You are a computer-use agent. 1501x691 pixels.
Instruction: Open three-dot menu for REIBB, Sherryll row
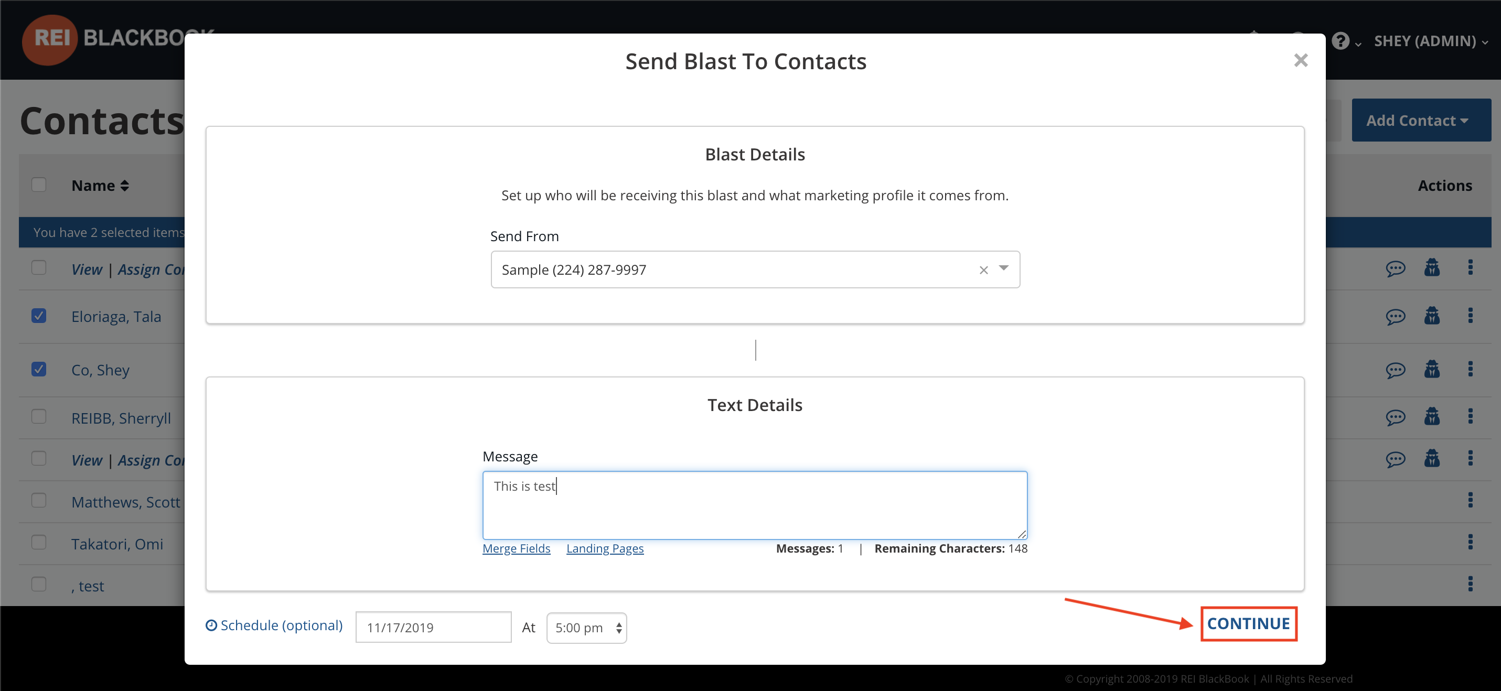pyautogui.click(x=1470, y=416)
